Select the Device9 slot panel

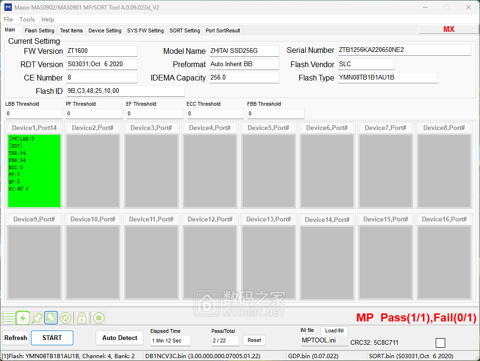[x=34, y=262]
